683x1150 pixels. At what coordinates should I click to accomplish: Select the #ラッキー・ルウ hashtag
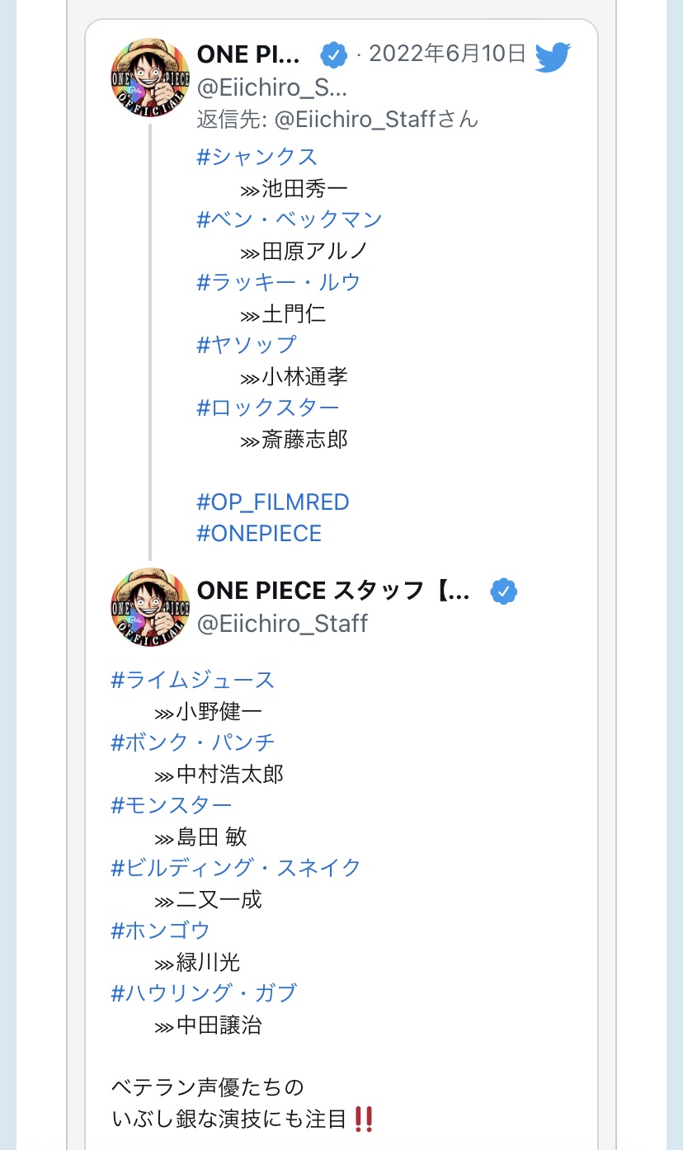point(279,282)
